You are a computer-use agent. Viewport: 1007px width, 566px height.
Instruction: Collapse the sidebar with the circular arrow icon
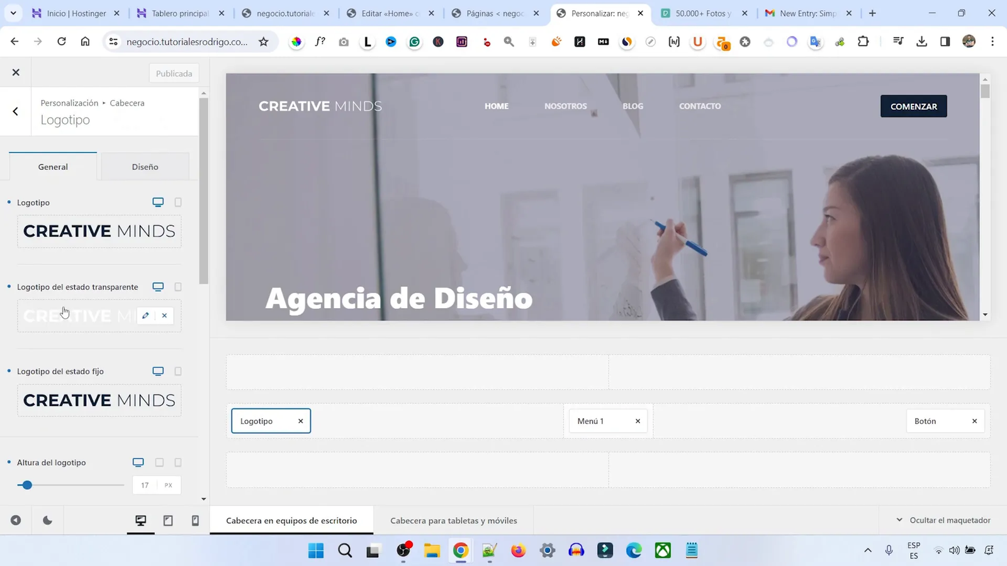coord(16,520)
